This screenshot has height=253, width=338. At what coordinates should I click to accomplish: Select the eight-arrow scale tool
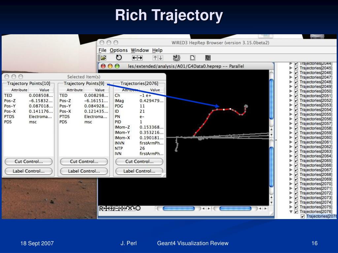click(x=122, y=208)
